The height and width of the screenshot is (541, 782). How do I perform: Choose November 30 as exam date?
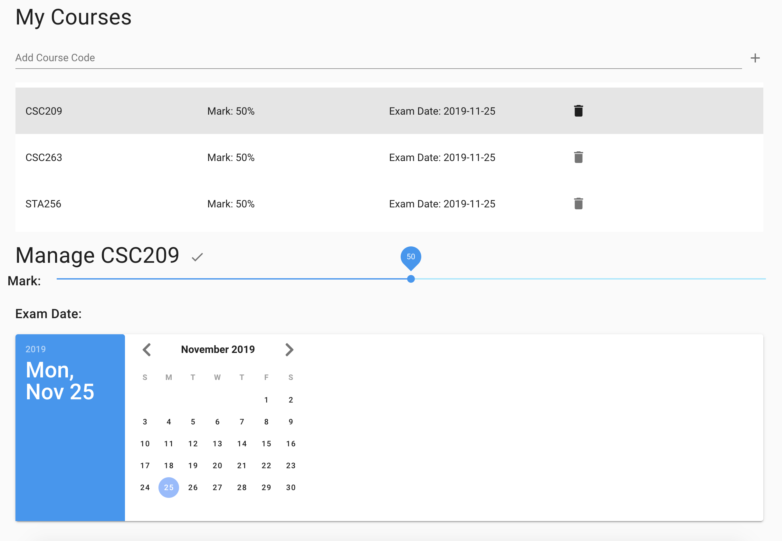291,488
